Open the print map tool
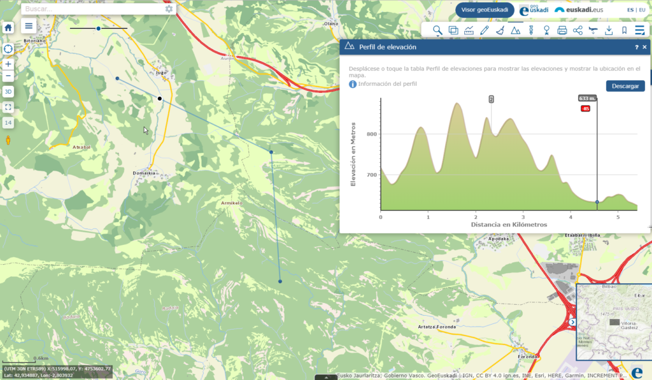Screen dimensions: 652x380 562,31
